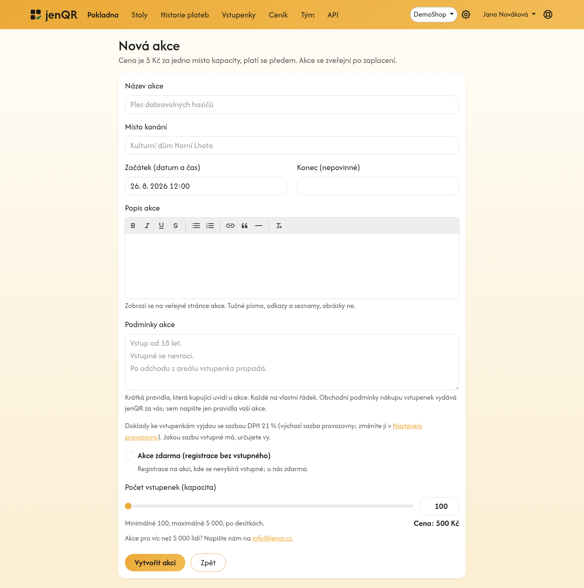Viewport: 584px width, 588px height.
Task: Apply strikethrough formatting icon
Action: pos(176,226)
